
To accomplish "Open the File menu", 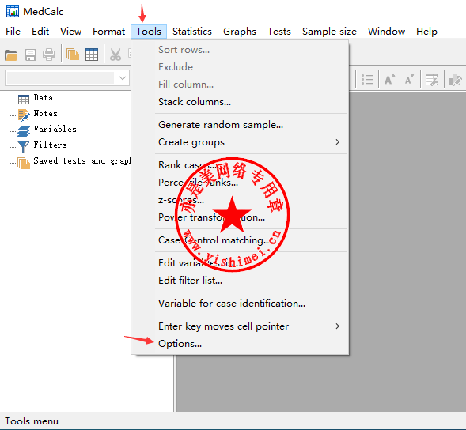I will [13, 32].
